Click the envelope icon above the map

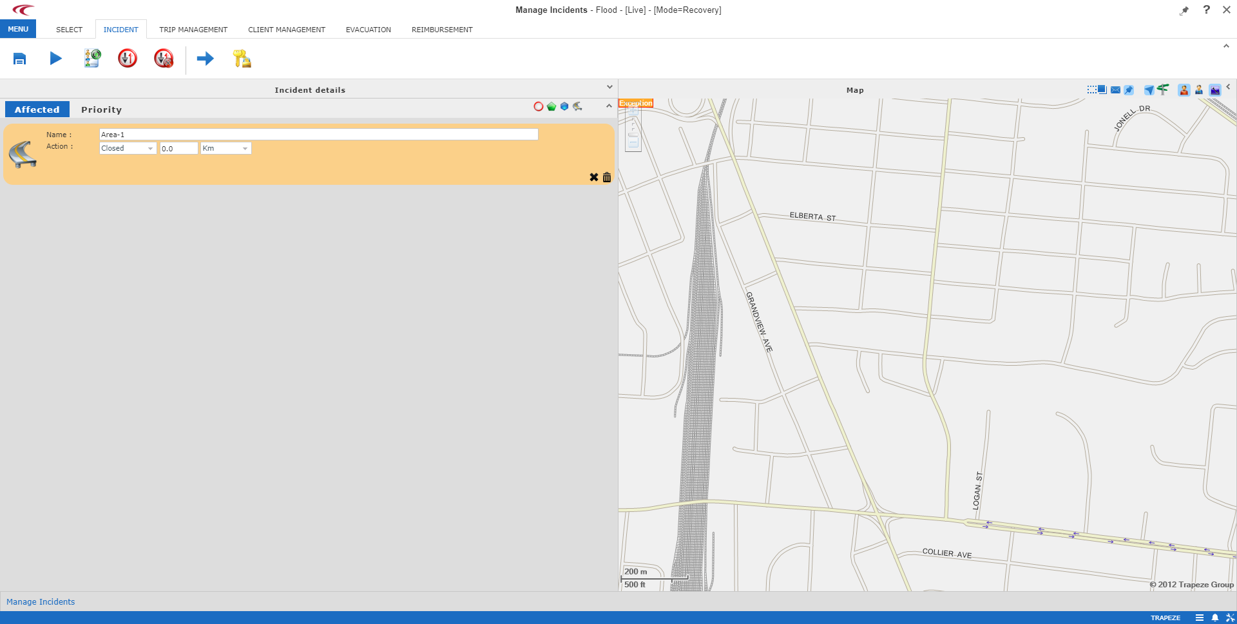pyautogui.click(x=1114, y=90)
